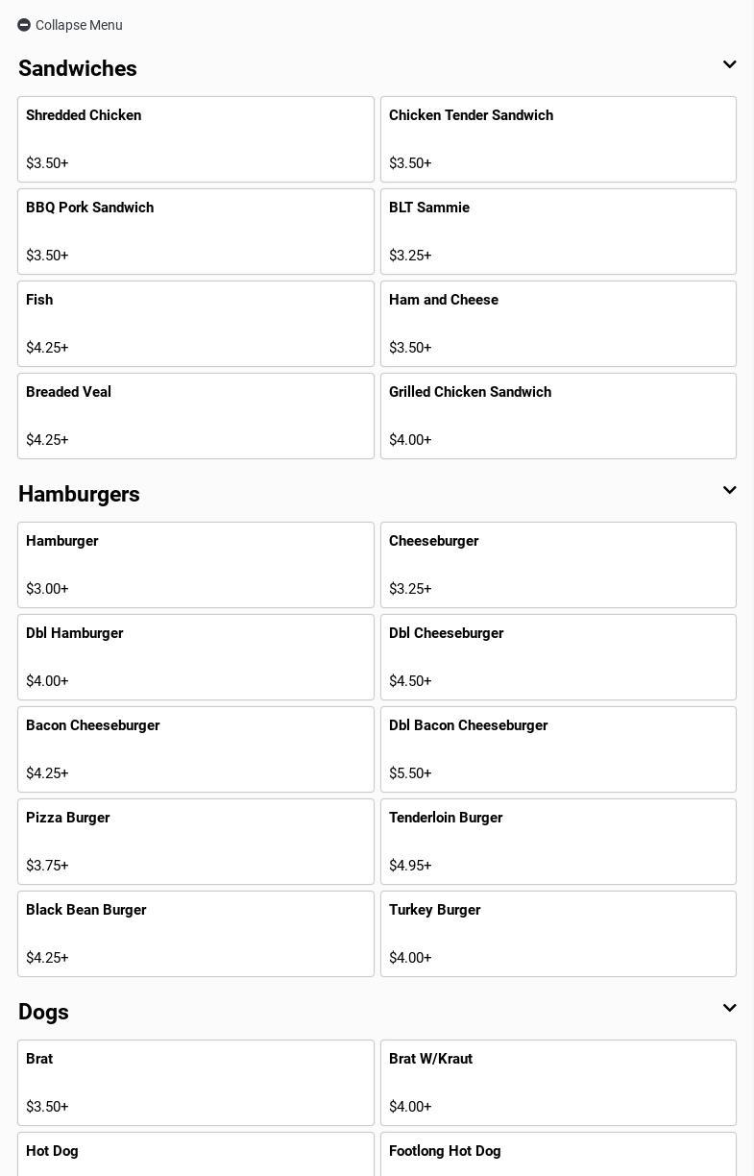Click the Sandwiches section heading
The height and width of the screenshot is (1176, 754).
tap(78, 68)
